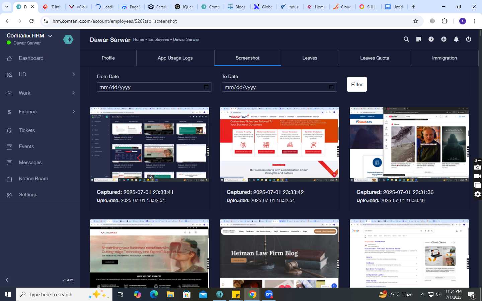This screenshot has width=482, height=301.
Task: Click the browser address bar
Action: (x=231, y=21)
